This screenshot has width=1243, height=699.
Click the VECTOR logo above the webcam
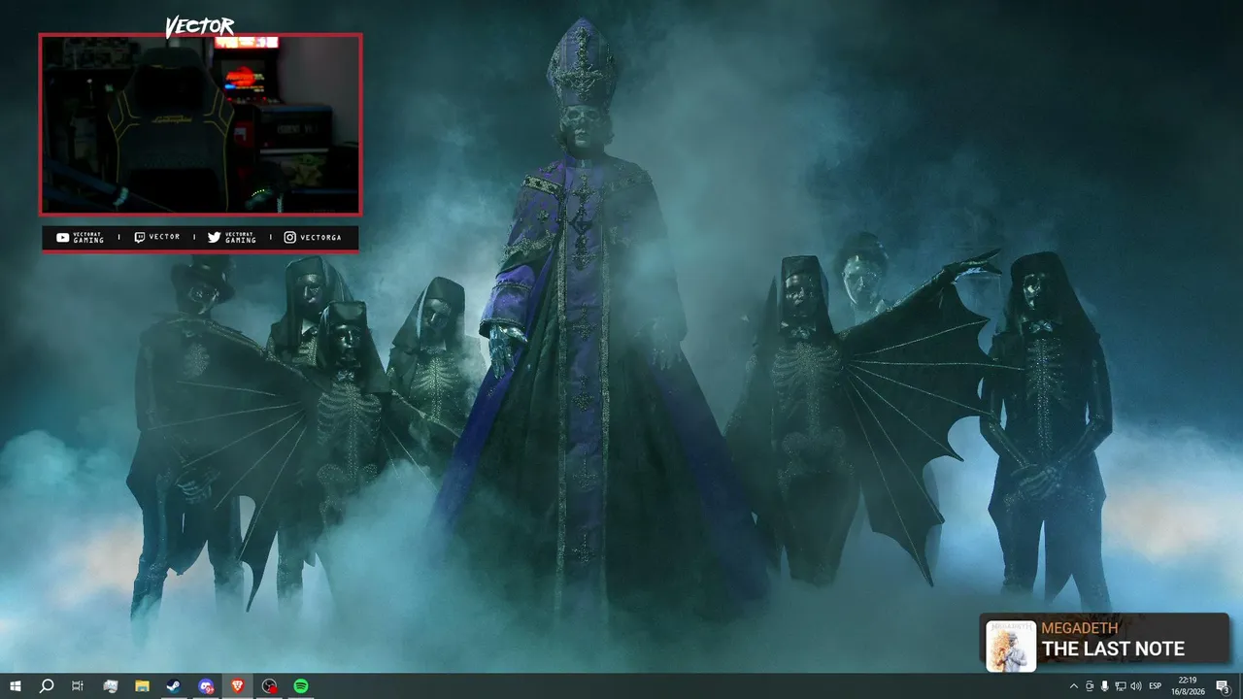pyautogui.click(x=200, y=27)
